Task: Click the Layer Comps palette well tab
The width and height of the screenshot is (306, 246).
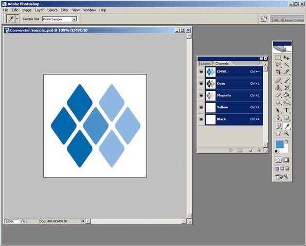Action: [294, 20]
